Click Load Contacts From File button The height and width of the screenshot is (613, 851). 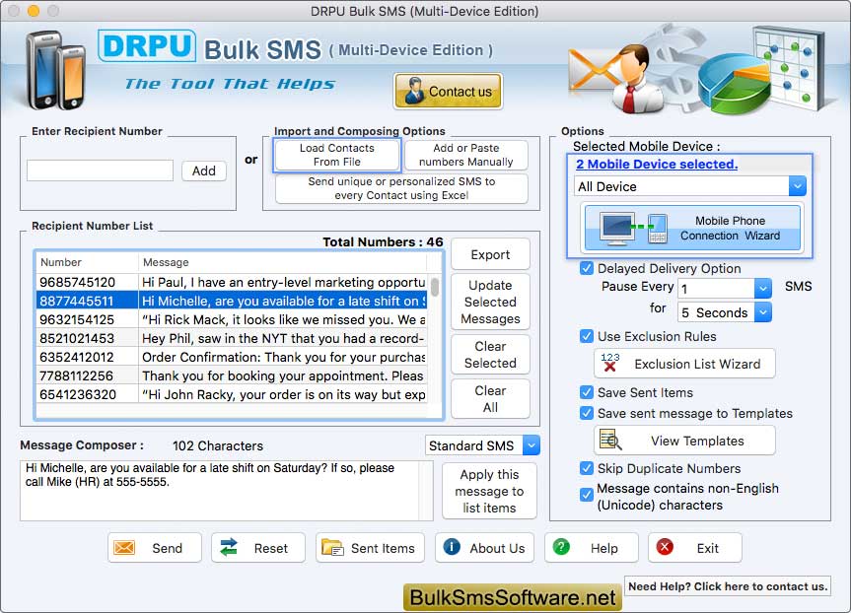[337, 155]
